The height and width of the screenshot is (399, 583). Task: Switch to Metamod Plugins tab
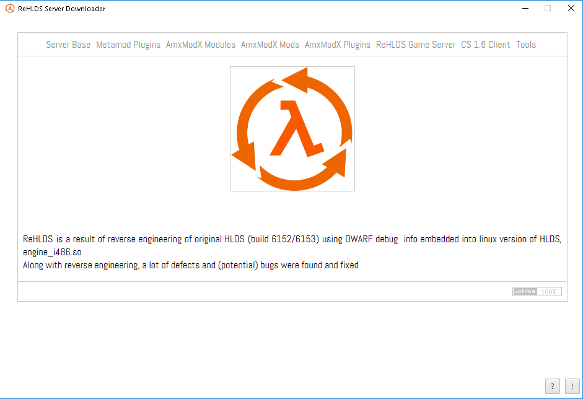click(128, 45)
